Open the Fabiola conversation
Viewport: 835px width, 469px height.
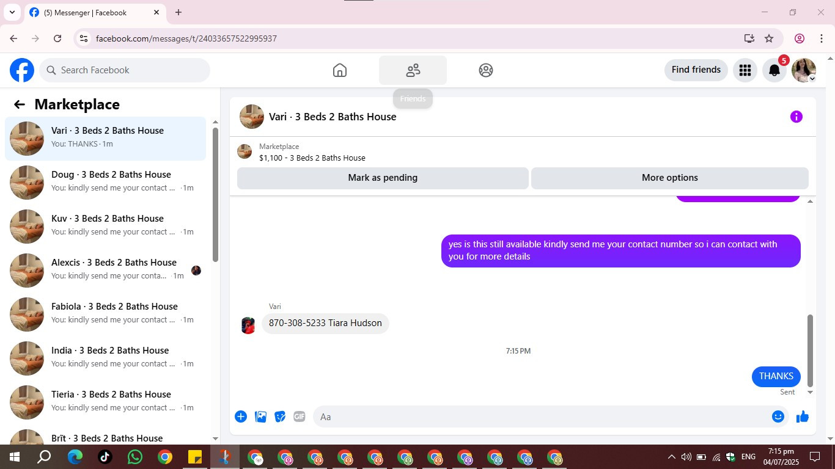[105, 314]
